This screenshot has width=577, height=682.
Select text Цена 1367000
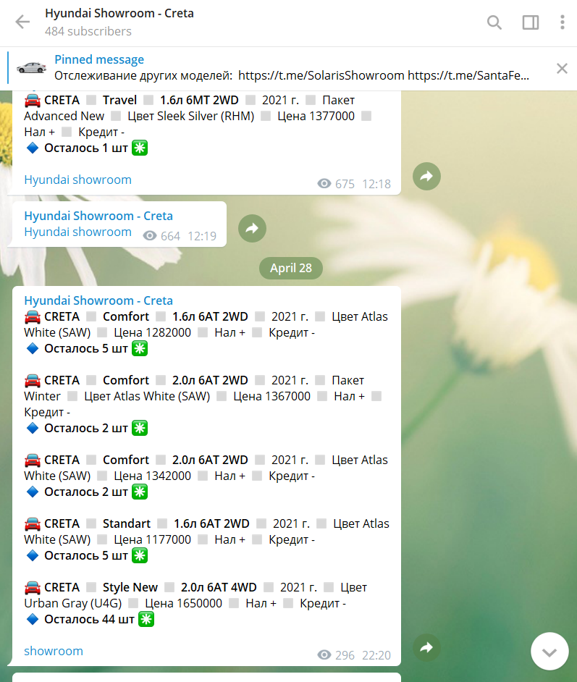click(x=271, y=396)
